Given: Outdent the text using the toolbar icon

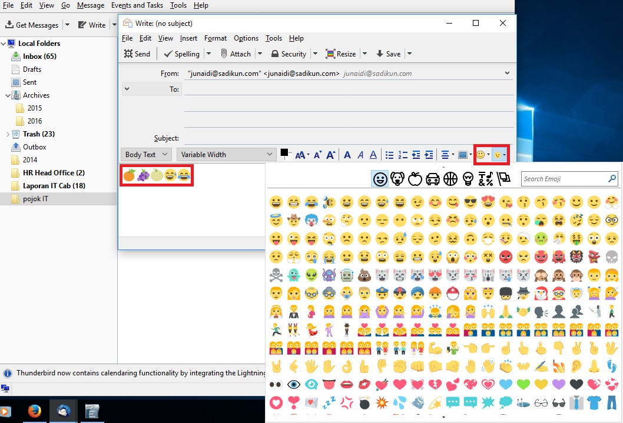Looking at the screenshot, I should point(416,155).
